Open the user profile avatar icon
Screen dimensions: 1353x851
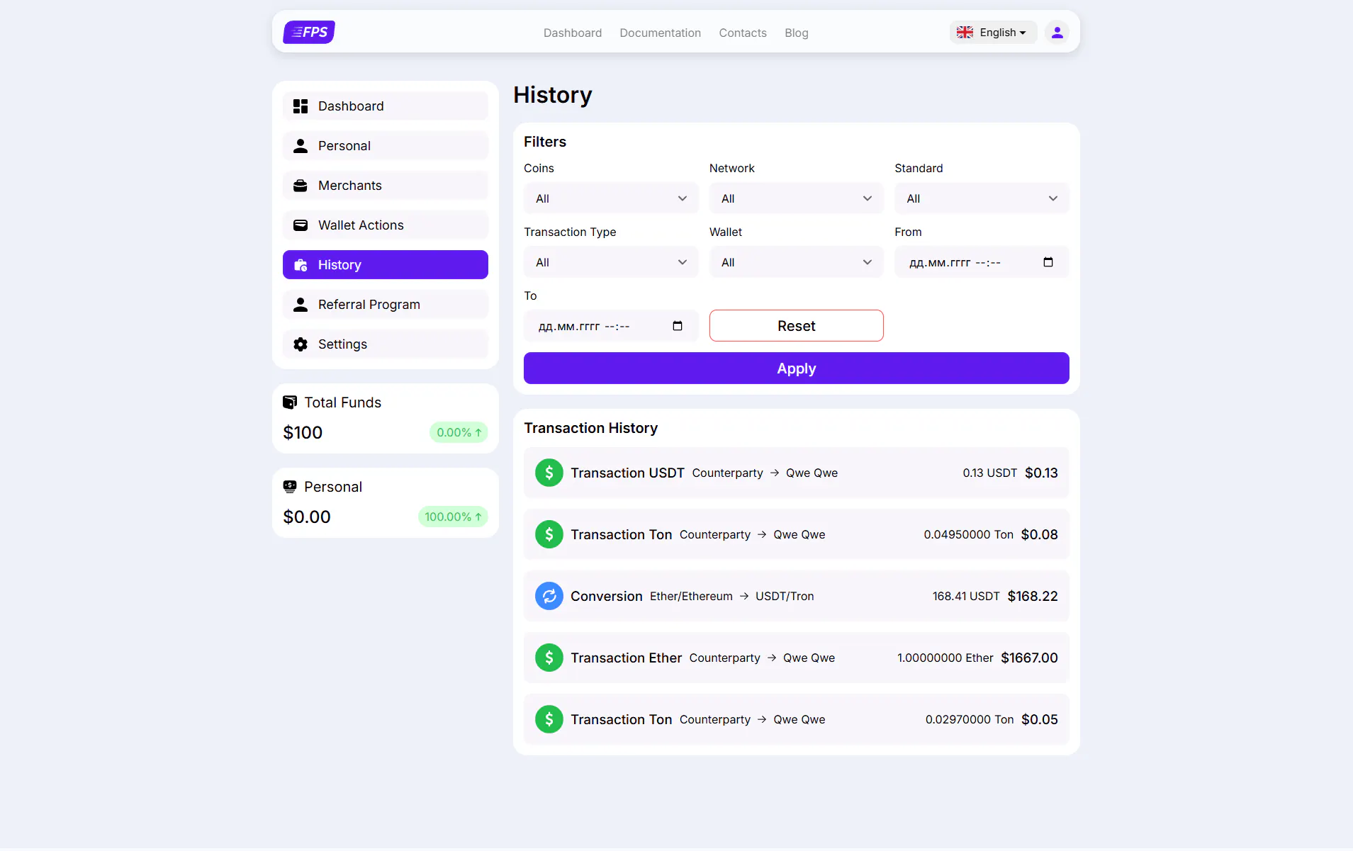(x=1057, y=33)
